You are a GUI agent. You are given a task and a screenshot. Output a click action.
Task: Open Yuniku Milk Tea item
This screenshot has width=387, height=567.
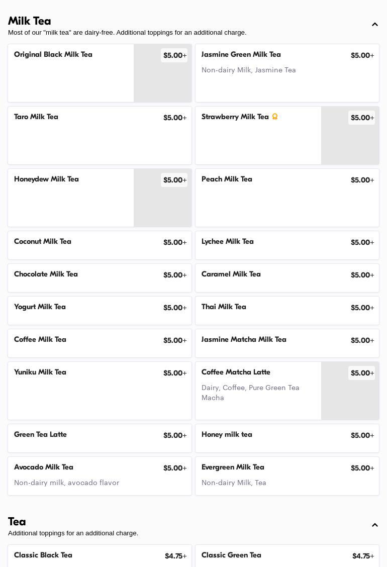[100, 391]
